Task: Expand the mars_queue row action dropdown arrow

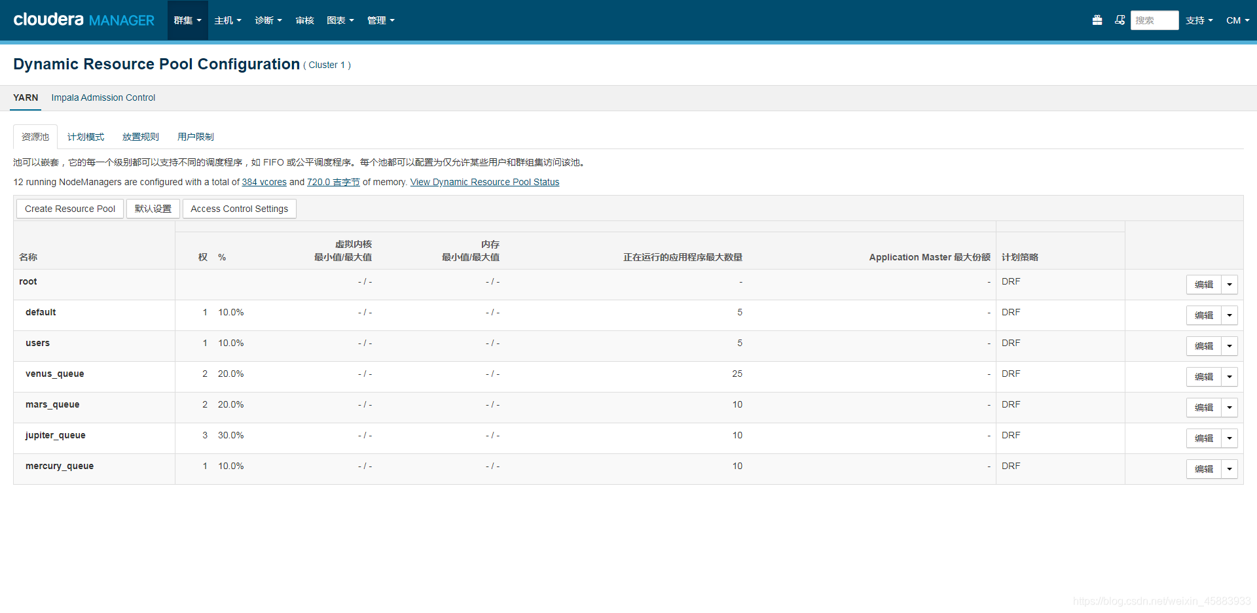Action: pyautogui.click(x=1230, y=408)
